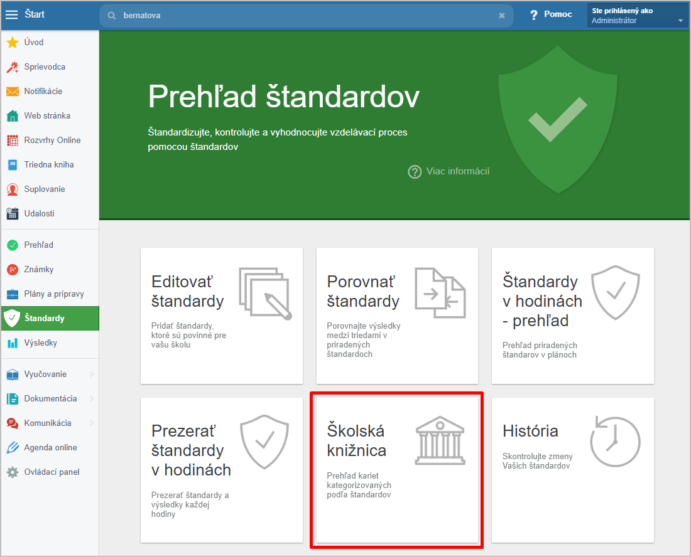This screenshot has width=691, height=557.
Task: Click the document icon for Dokumentácia
Action: pyautogui.click(x=13, y=398)
